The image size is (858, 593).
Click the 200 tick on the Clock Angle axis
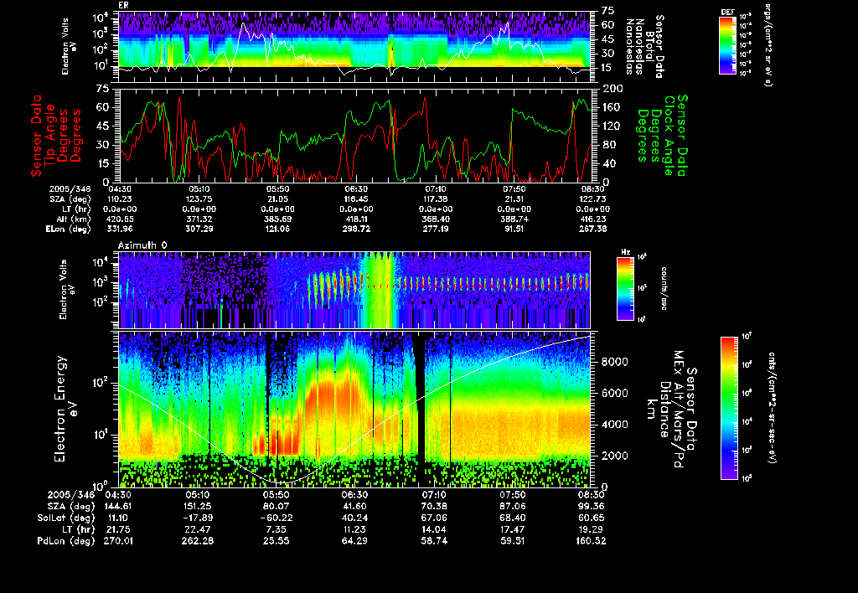click(612, 89)
